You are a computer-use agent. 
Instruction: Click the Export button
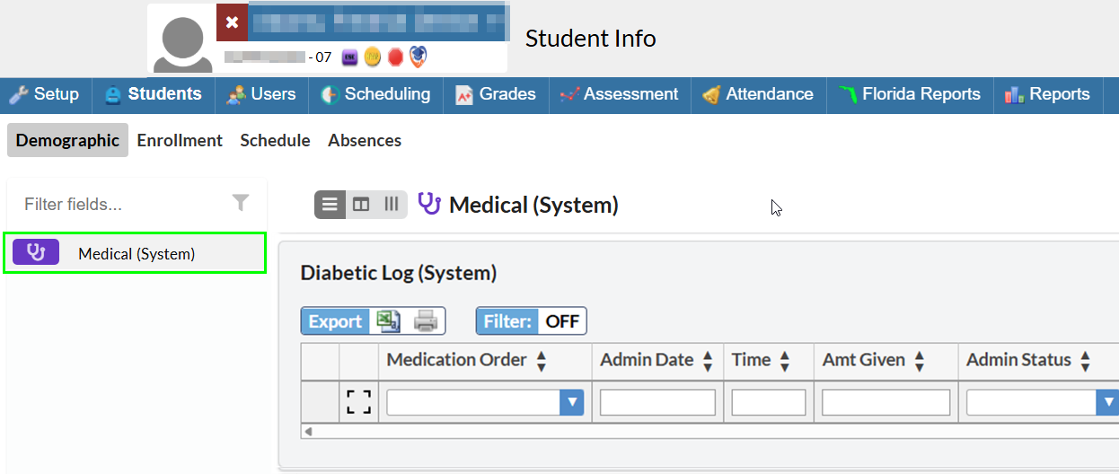pos(335,320)
